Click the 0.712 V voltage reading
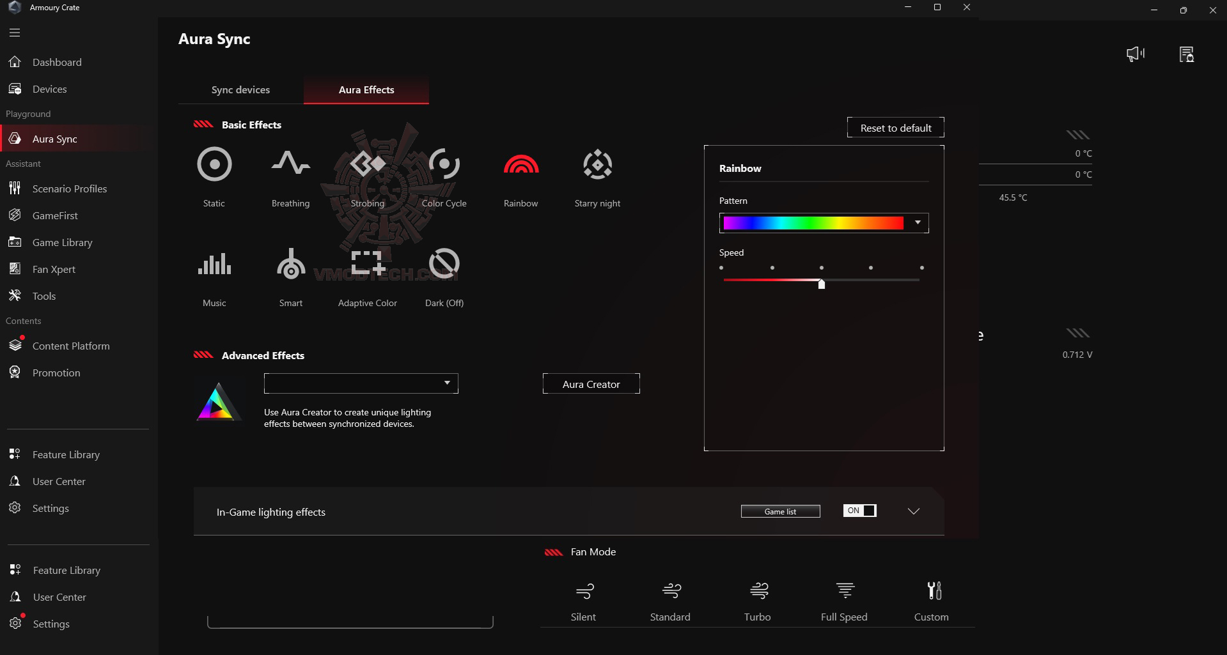The height and width of the screenshot is (655, 1227). [x=1077, y=355]
